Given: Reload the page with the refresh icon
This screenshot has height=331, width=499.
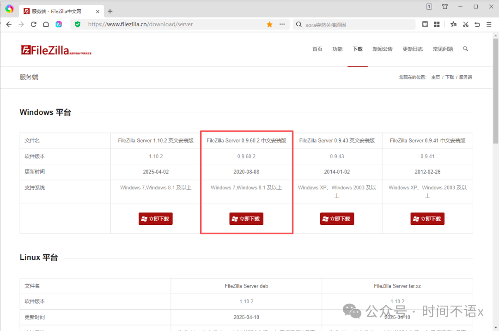Looking at the screenshot, I should [x=33, y=24].
